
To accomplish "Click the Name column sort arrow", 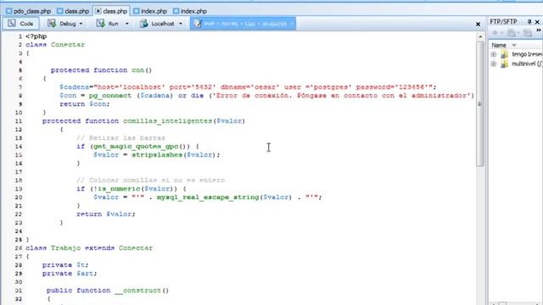I will [514, 45].
